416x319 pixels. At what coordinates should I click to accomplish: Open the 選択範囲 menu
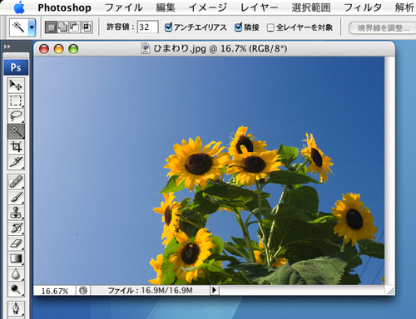click(311, 7)
